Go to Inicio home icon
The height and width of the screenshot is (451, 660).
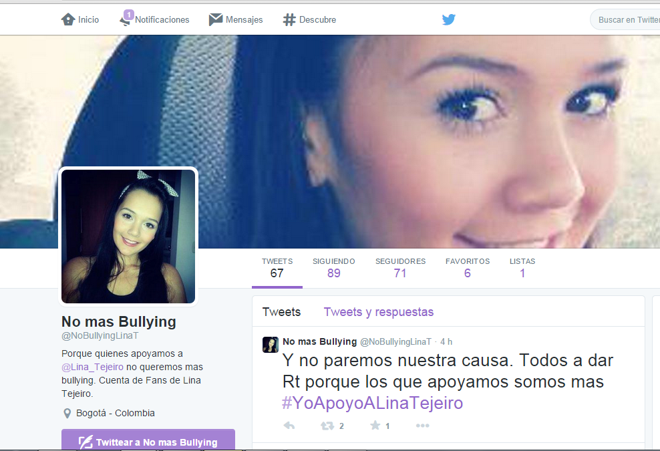68,19
